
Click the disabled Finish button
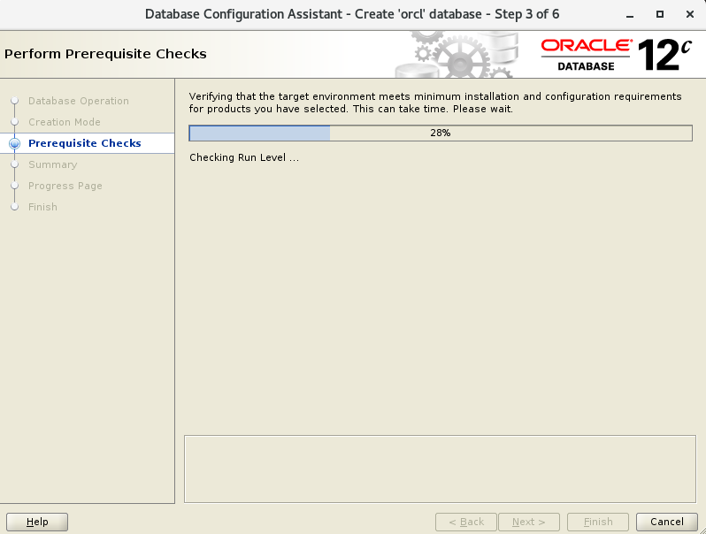[598, 522]
